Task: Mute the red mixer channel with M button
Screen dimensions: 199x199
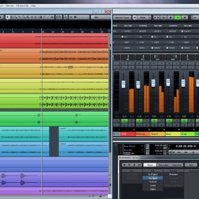Action: click(x=125, y=64)
